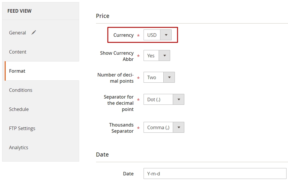Click the arrow on the Yes select box
This screenshot has width=288, height=181.
point(165,55)
